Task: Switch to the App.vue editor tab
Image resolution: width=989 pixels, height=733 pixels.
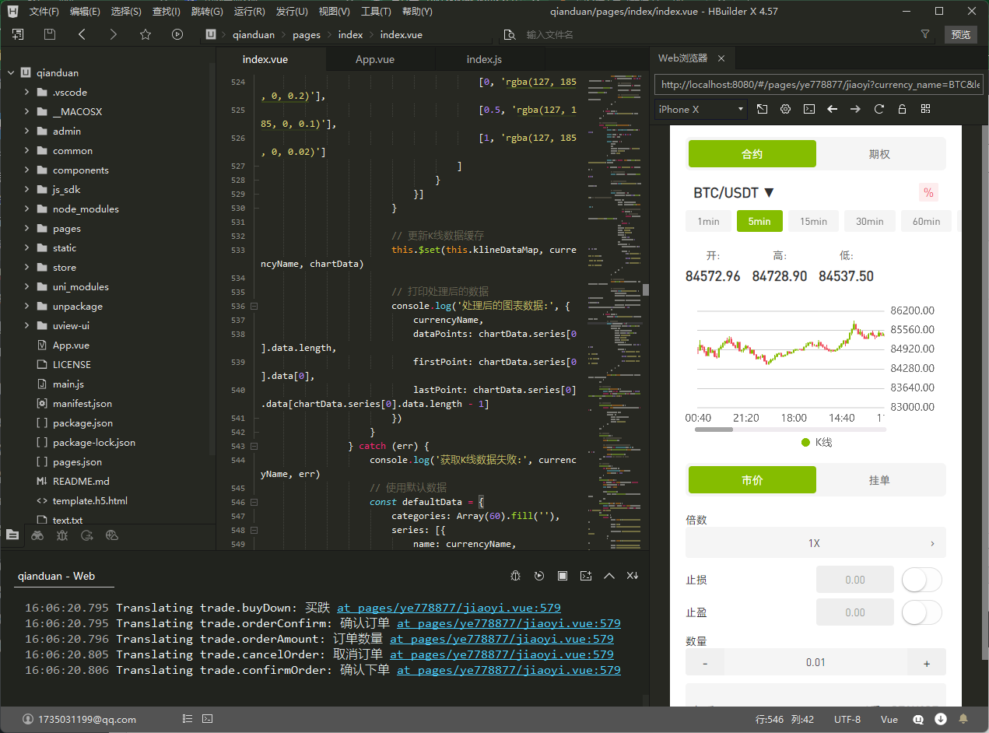Action: (x=375, y=59)
